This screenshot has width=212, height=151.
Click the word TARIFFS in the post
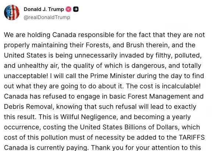192,137
